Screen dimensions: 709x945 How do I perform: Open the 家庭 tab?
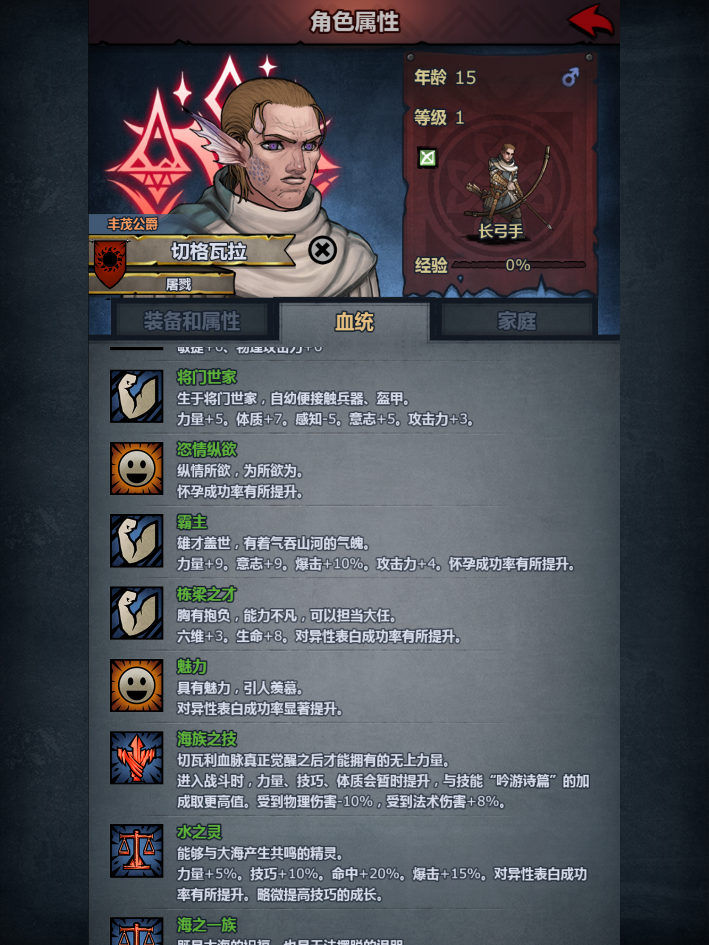point(517,321)
